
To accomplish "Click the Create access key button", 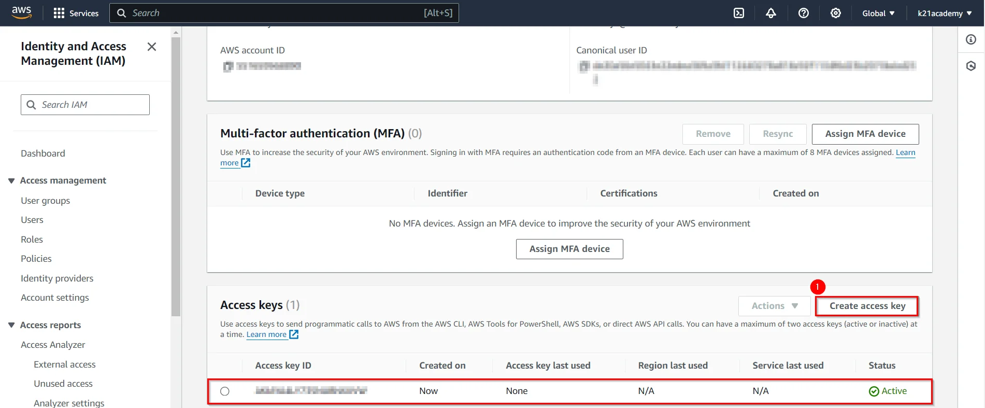I will (x=867, y=306).
